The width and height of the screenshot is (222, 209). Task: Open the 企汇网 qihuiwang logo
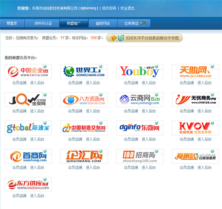coord(84,156)
